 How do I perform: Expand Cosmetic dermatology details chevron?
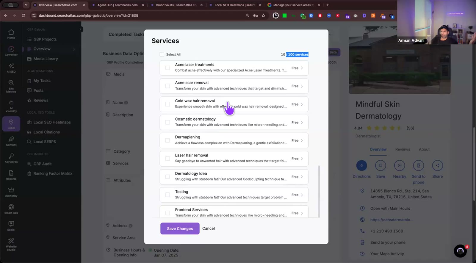click(x=302, y=123)
